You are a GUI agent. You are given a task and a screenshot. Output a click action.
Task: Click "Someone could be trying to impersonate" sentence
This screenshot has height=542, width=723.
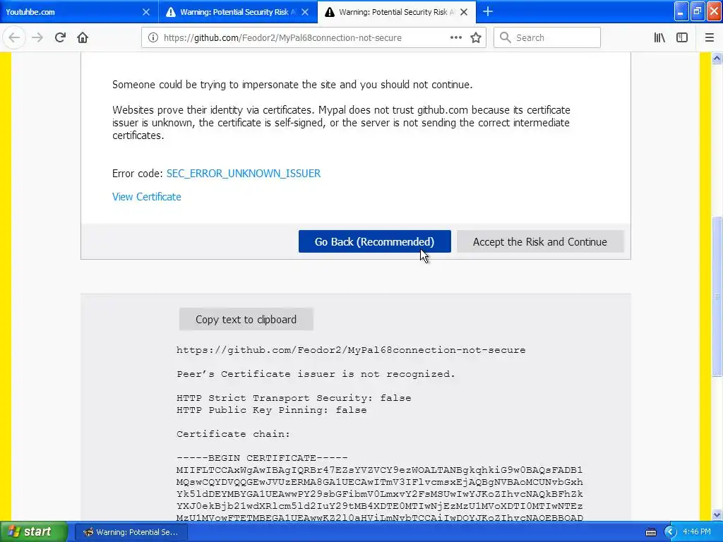(292, 85)
